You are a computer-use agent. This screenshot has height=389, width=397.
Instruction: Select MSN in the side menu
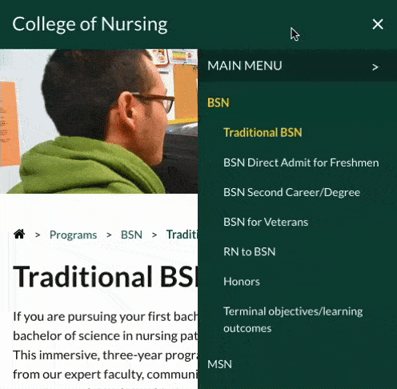[x=219, y=364]
